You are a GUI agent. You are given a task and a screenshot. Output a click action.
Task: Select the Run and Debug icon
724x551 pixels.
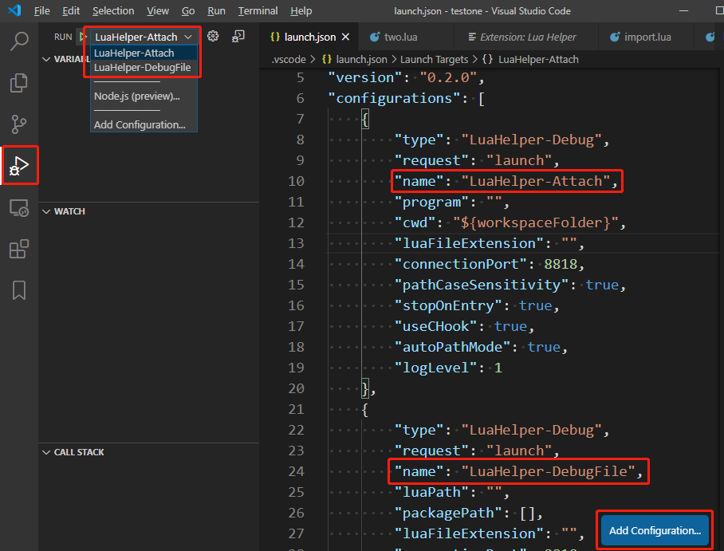[x=19, y=165]
